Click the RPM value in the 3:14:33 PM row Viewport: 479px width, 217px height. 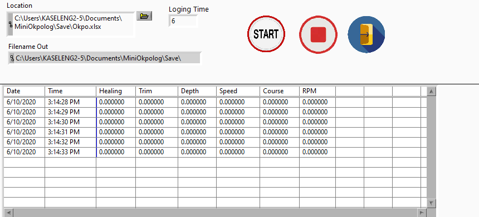pos(317,152)
